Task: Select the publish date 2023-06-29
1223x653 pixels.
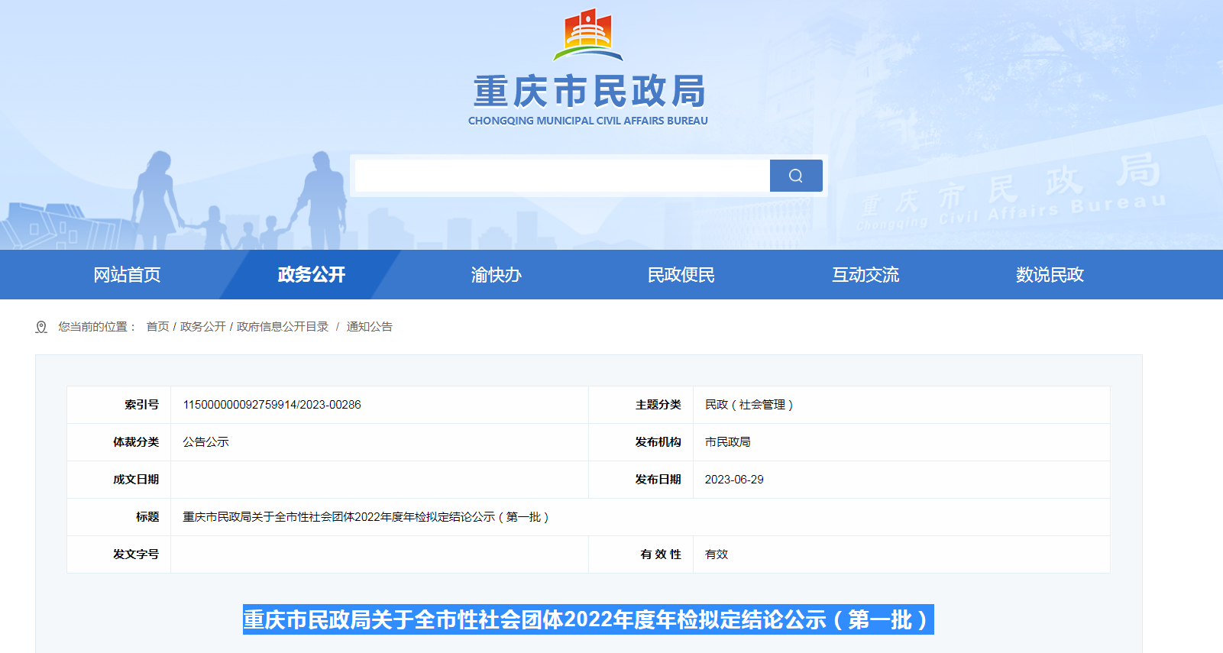Action: tap(734, 480)
